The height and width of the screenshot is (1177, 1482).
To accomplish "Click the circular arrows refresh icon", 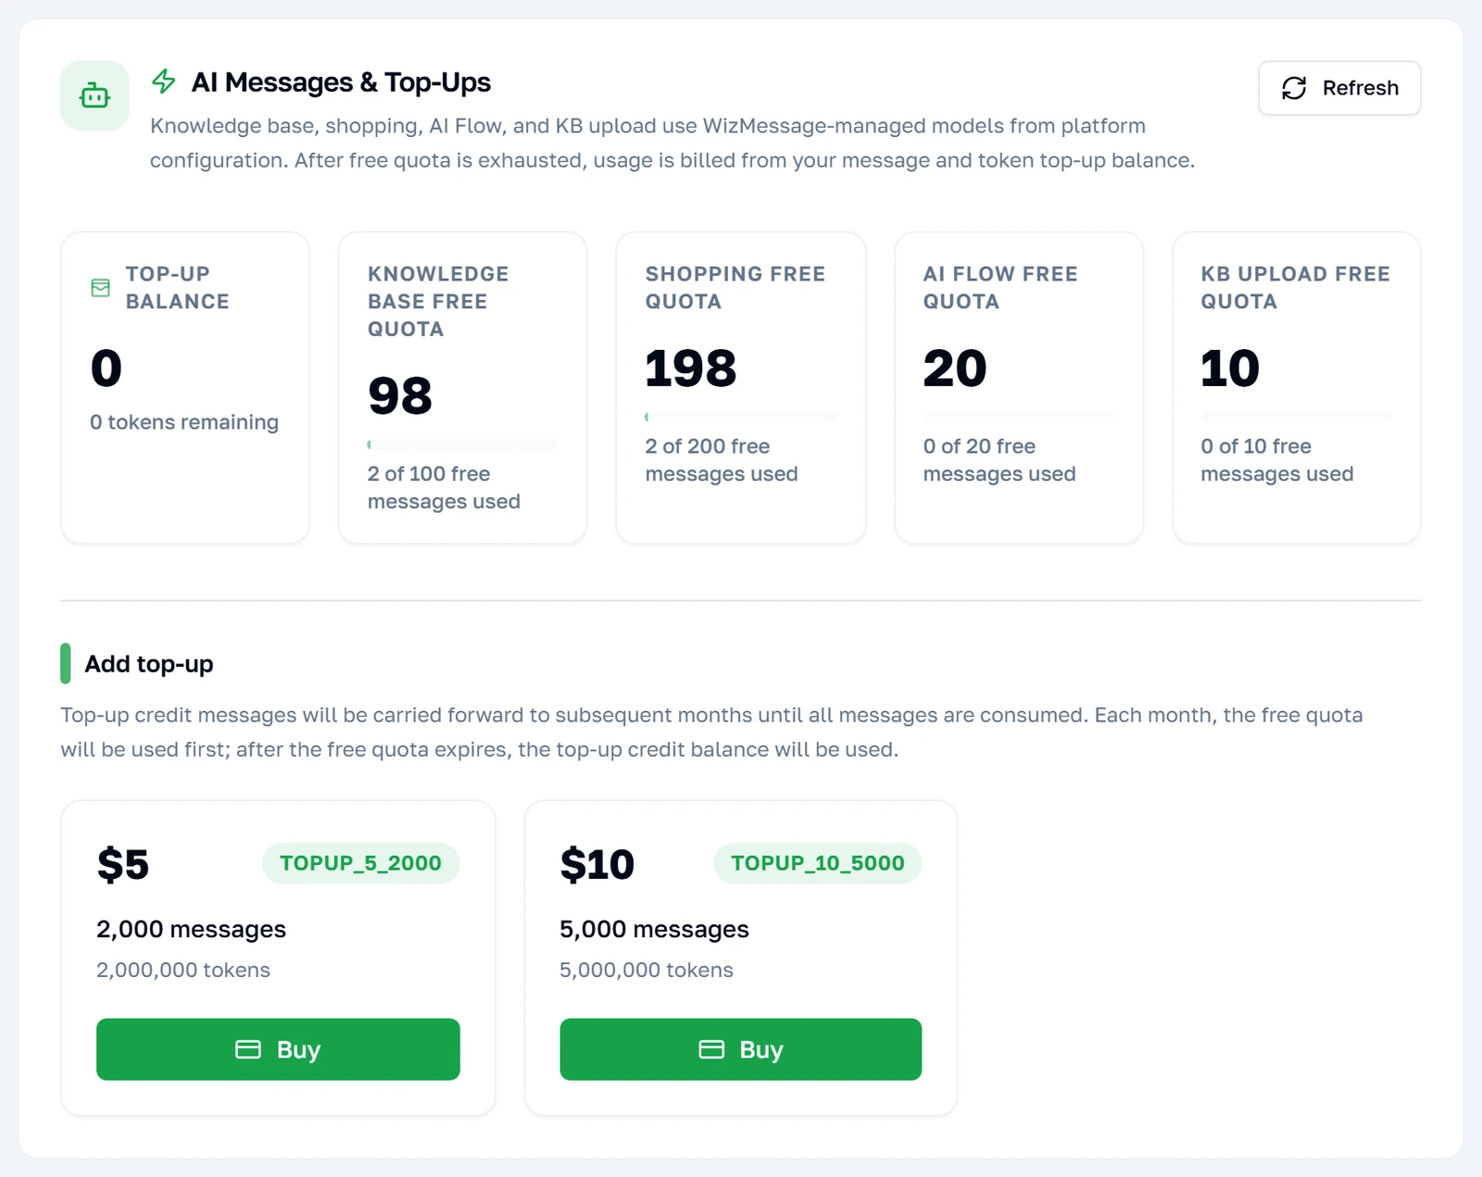I will (x=1294, y=88).
